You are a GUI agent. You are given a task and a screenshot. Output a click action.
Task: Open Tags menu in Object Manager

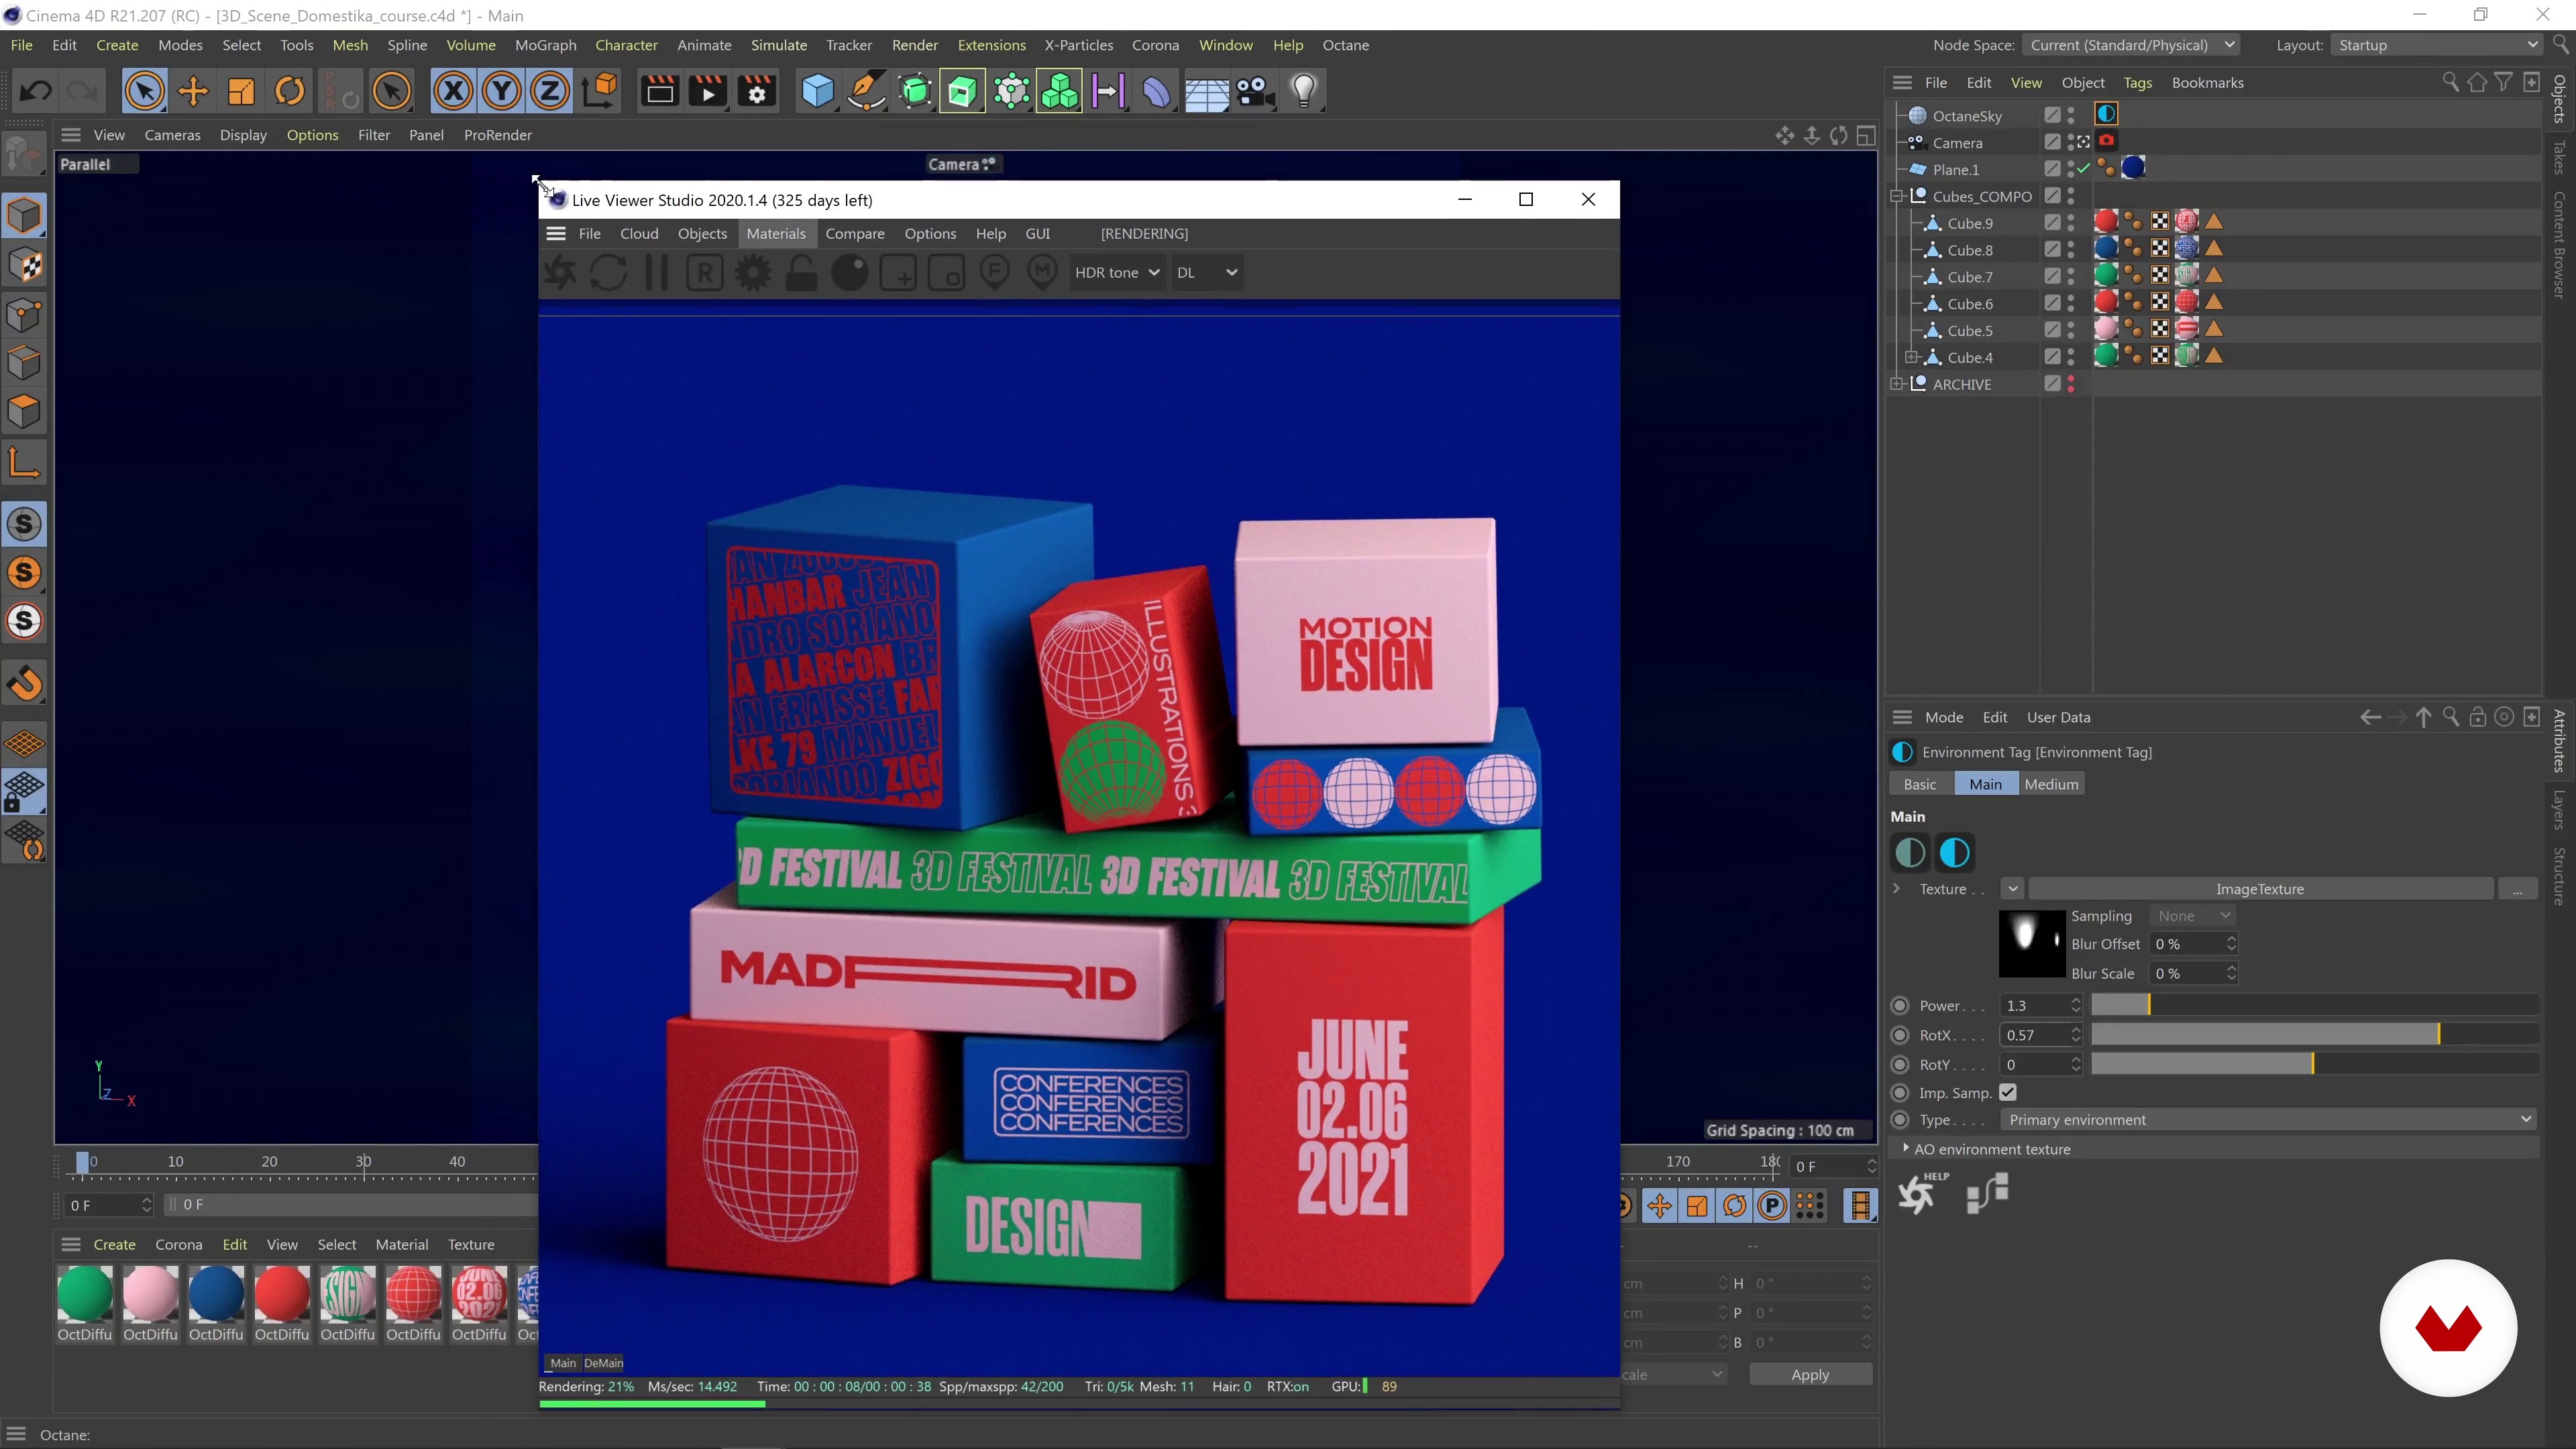coord(2137,83)
